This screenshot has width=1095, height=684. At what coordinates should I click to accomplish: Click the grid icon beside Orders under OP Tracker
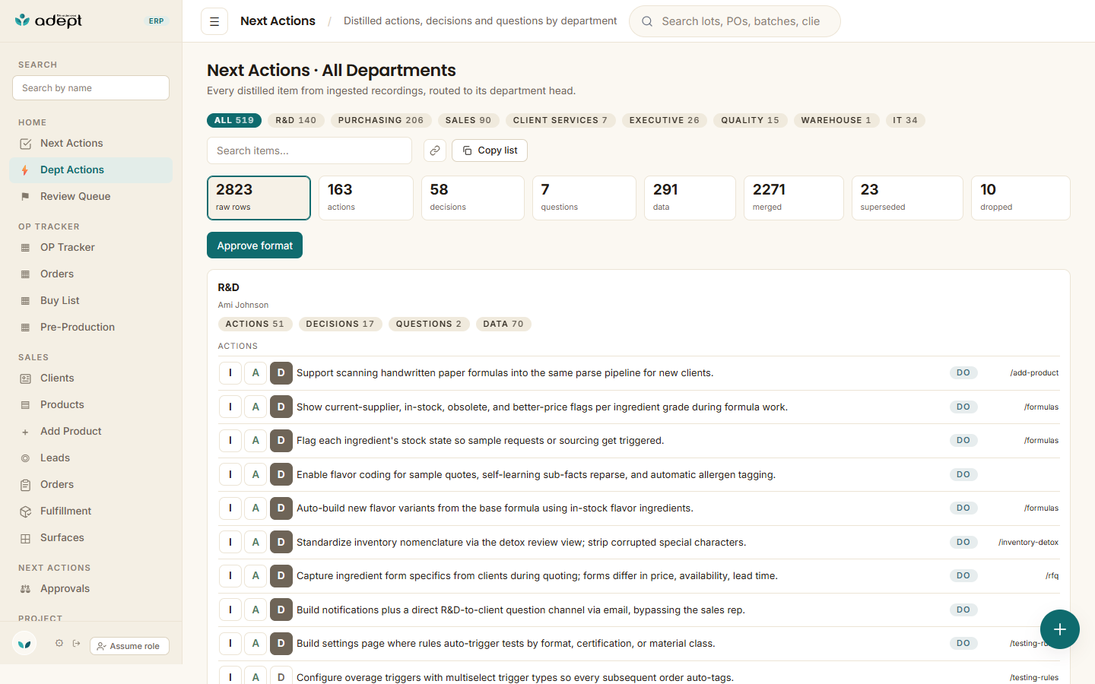pyautogui.click(x=26, y=274)
